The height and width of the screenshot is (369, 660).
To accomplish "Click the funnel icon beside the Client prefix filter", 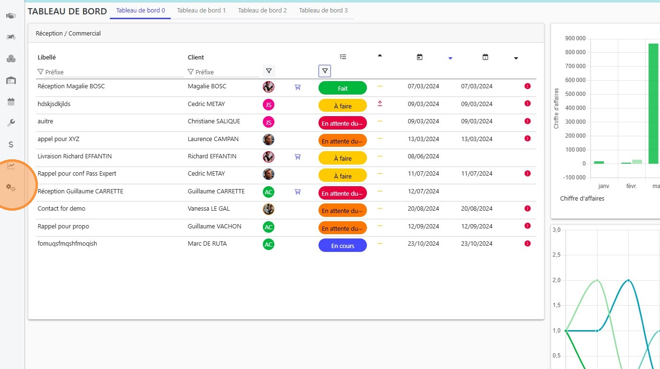I will (x=190, y=72).
